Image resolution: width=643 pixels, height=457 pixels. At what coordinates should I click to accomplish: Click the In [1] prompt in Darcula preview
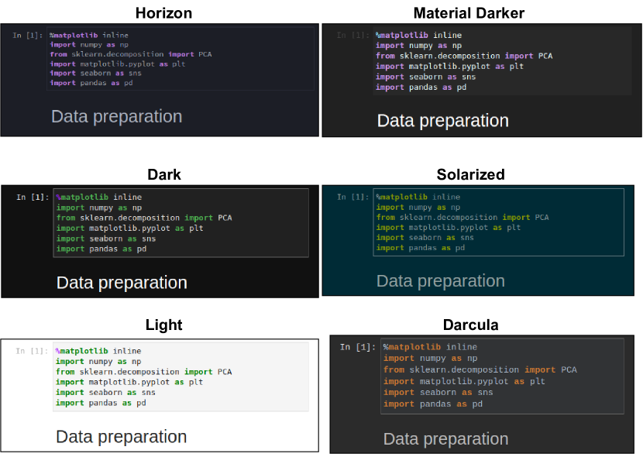click(358, 347)
